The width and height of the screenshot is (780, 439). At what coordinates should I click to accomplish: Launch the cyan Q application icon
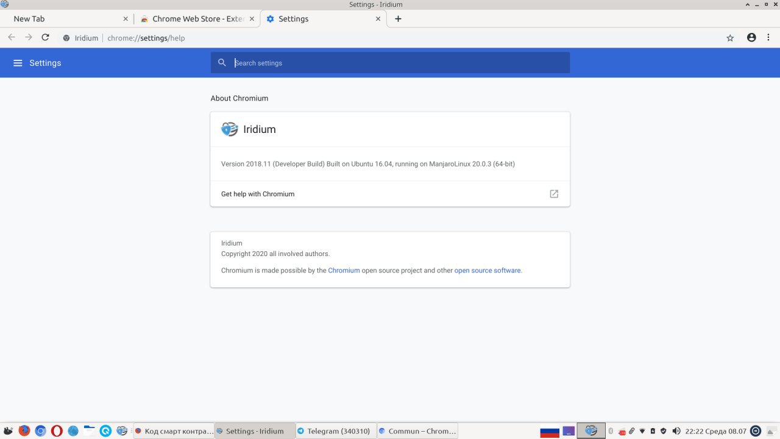[105, 431]
